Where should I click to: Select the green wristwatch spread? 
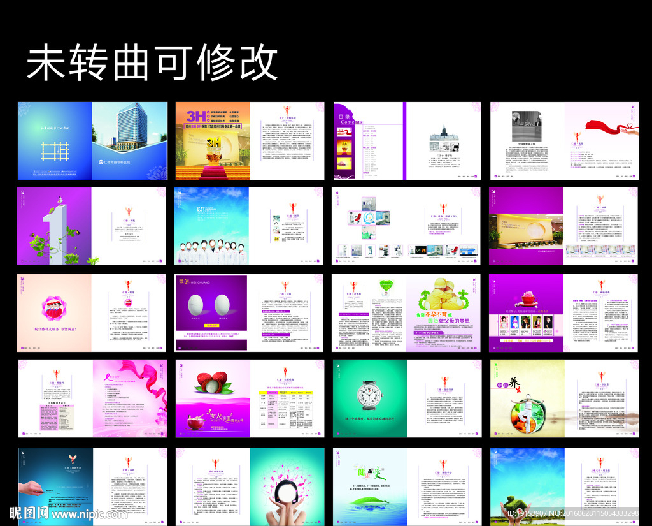(407, 398)
